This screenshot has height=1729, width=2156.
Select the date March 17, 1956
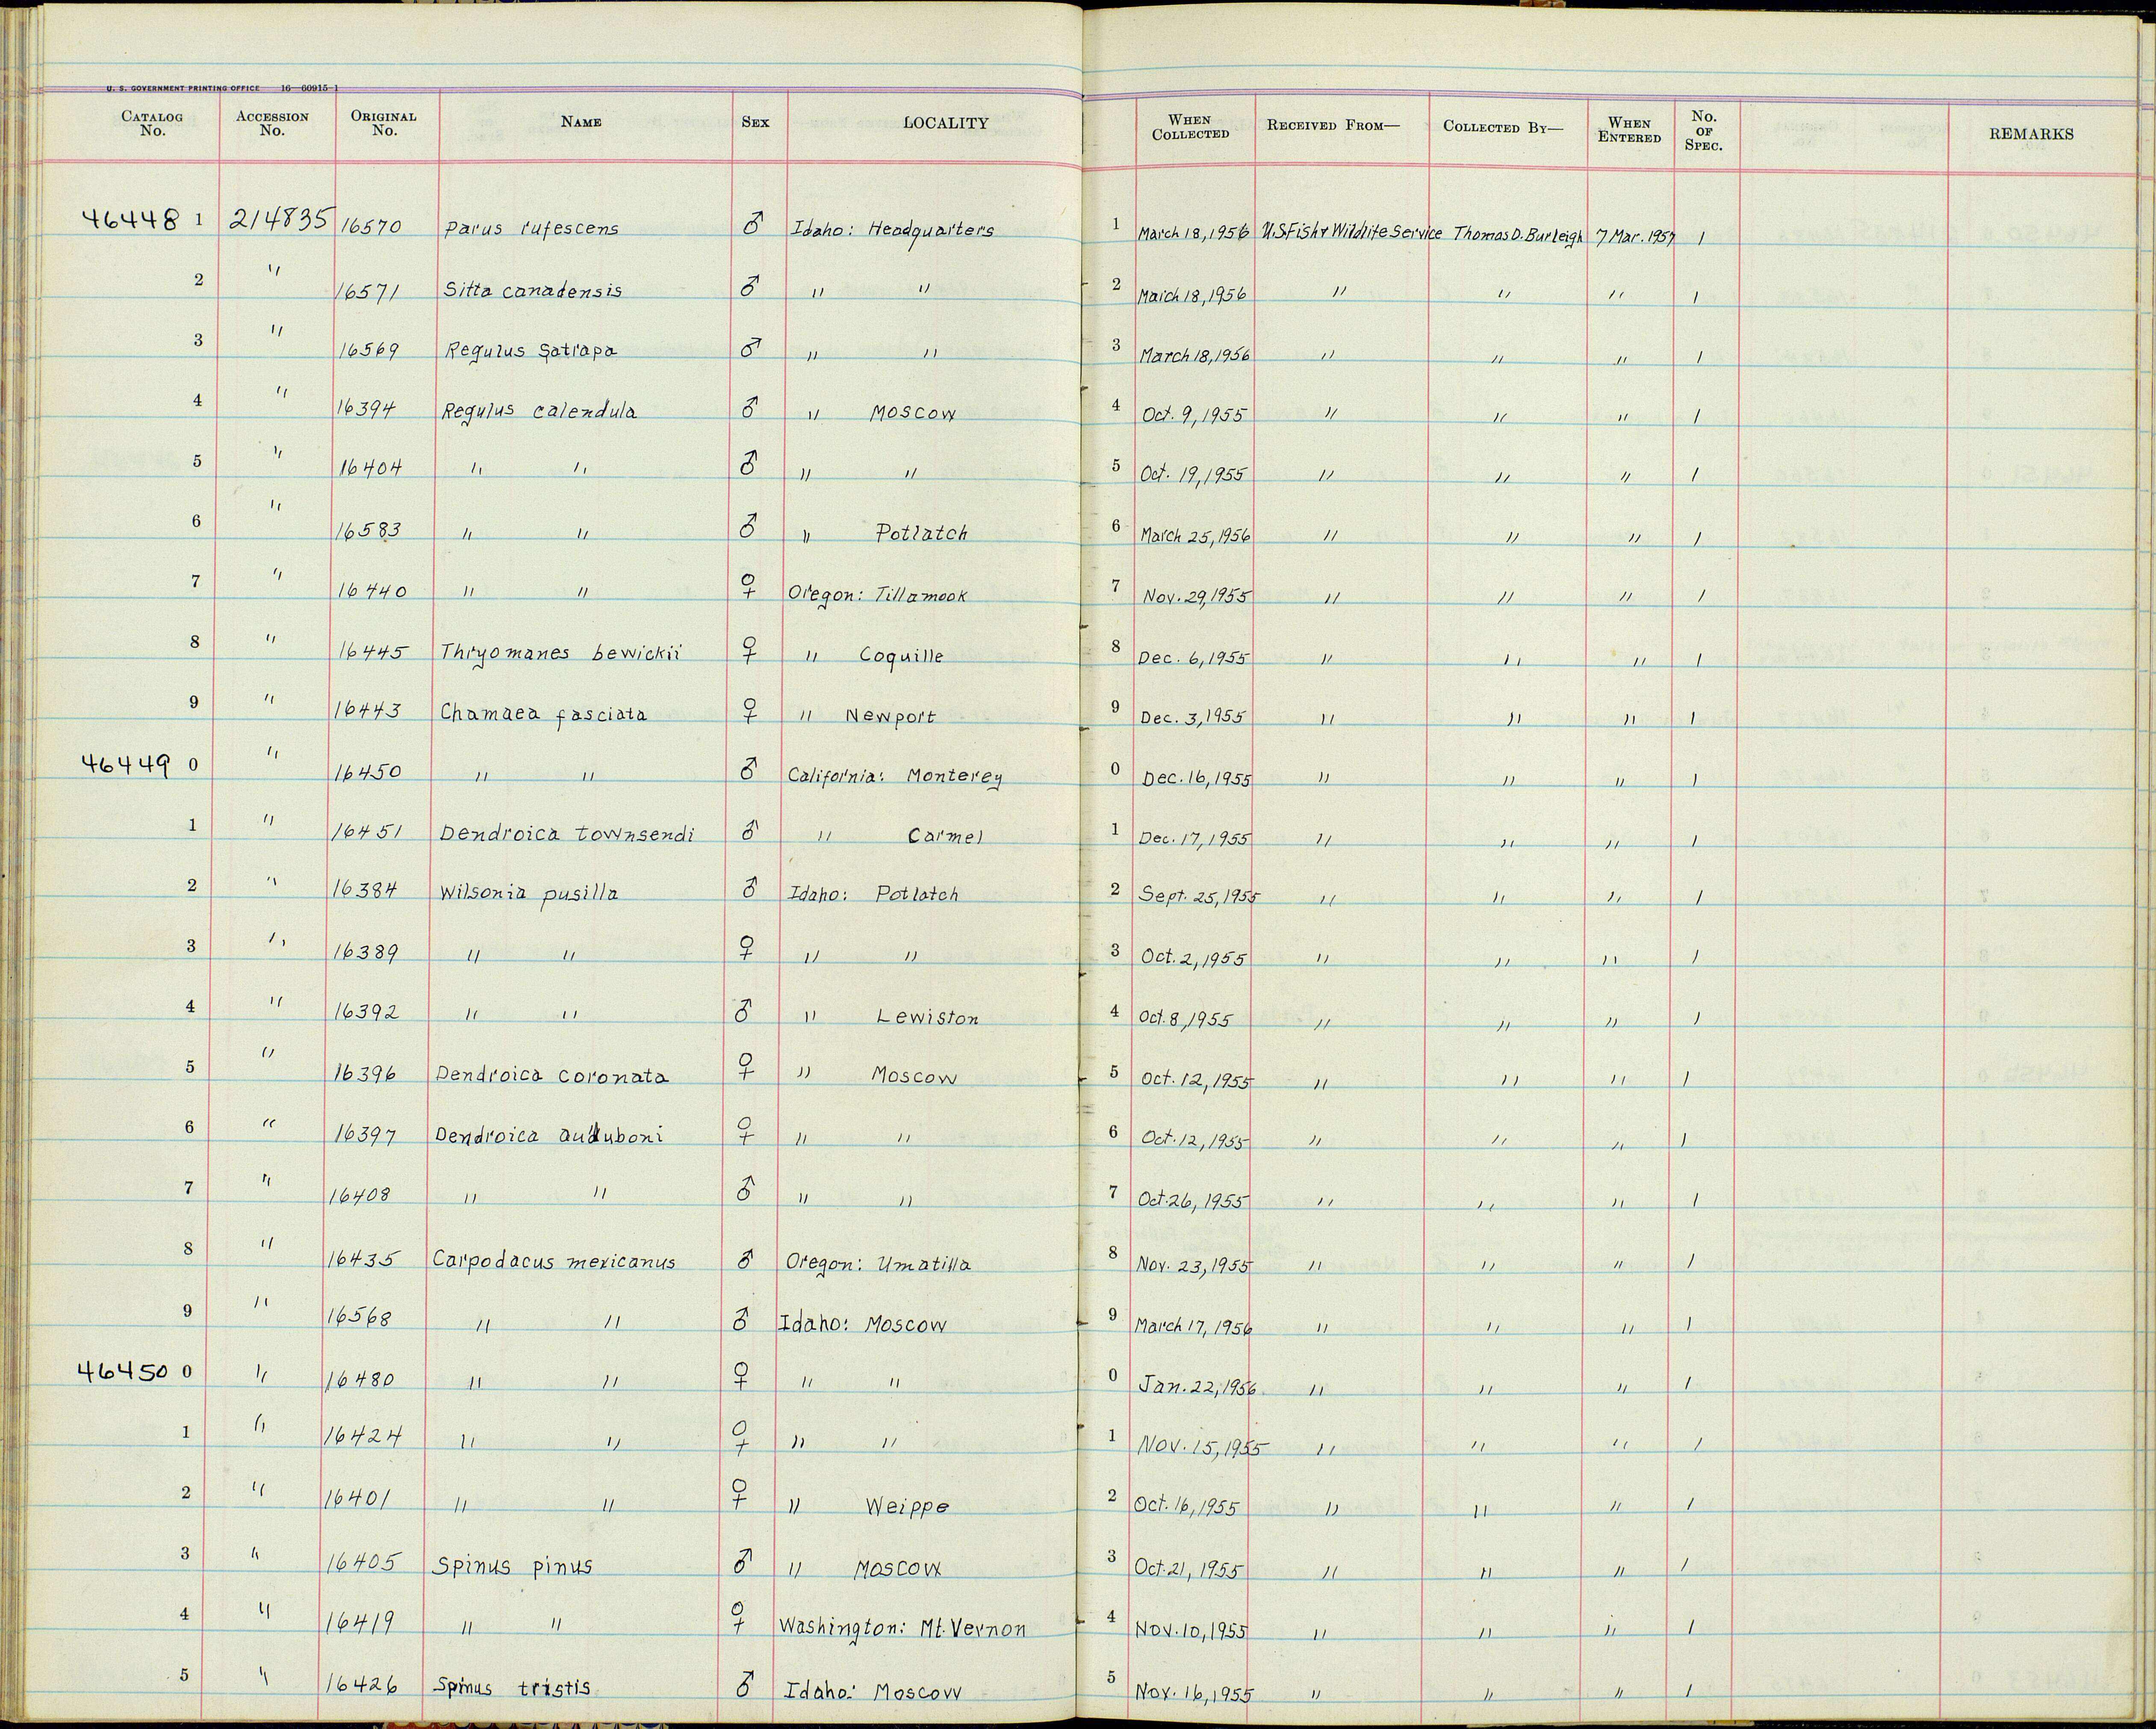coord(1193,1326)
